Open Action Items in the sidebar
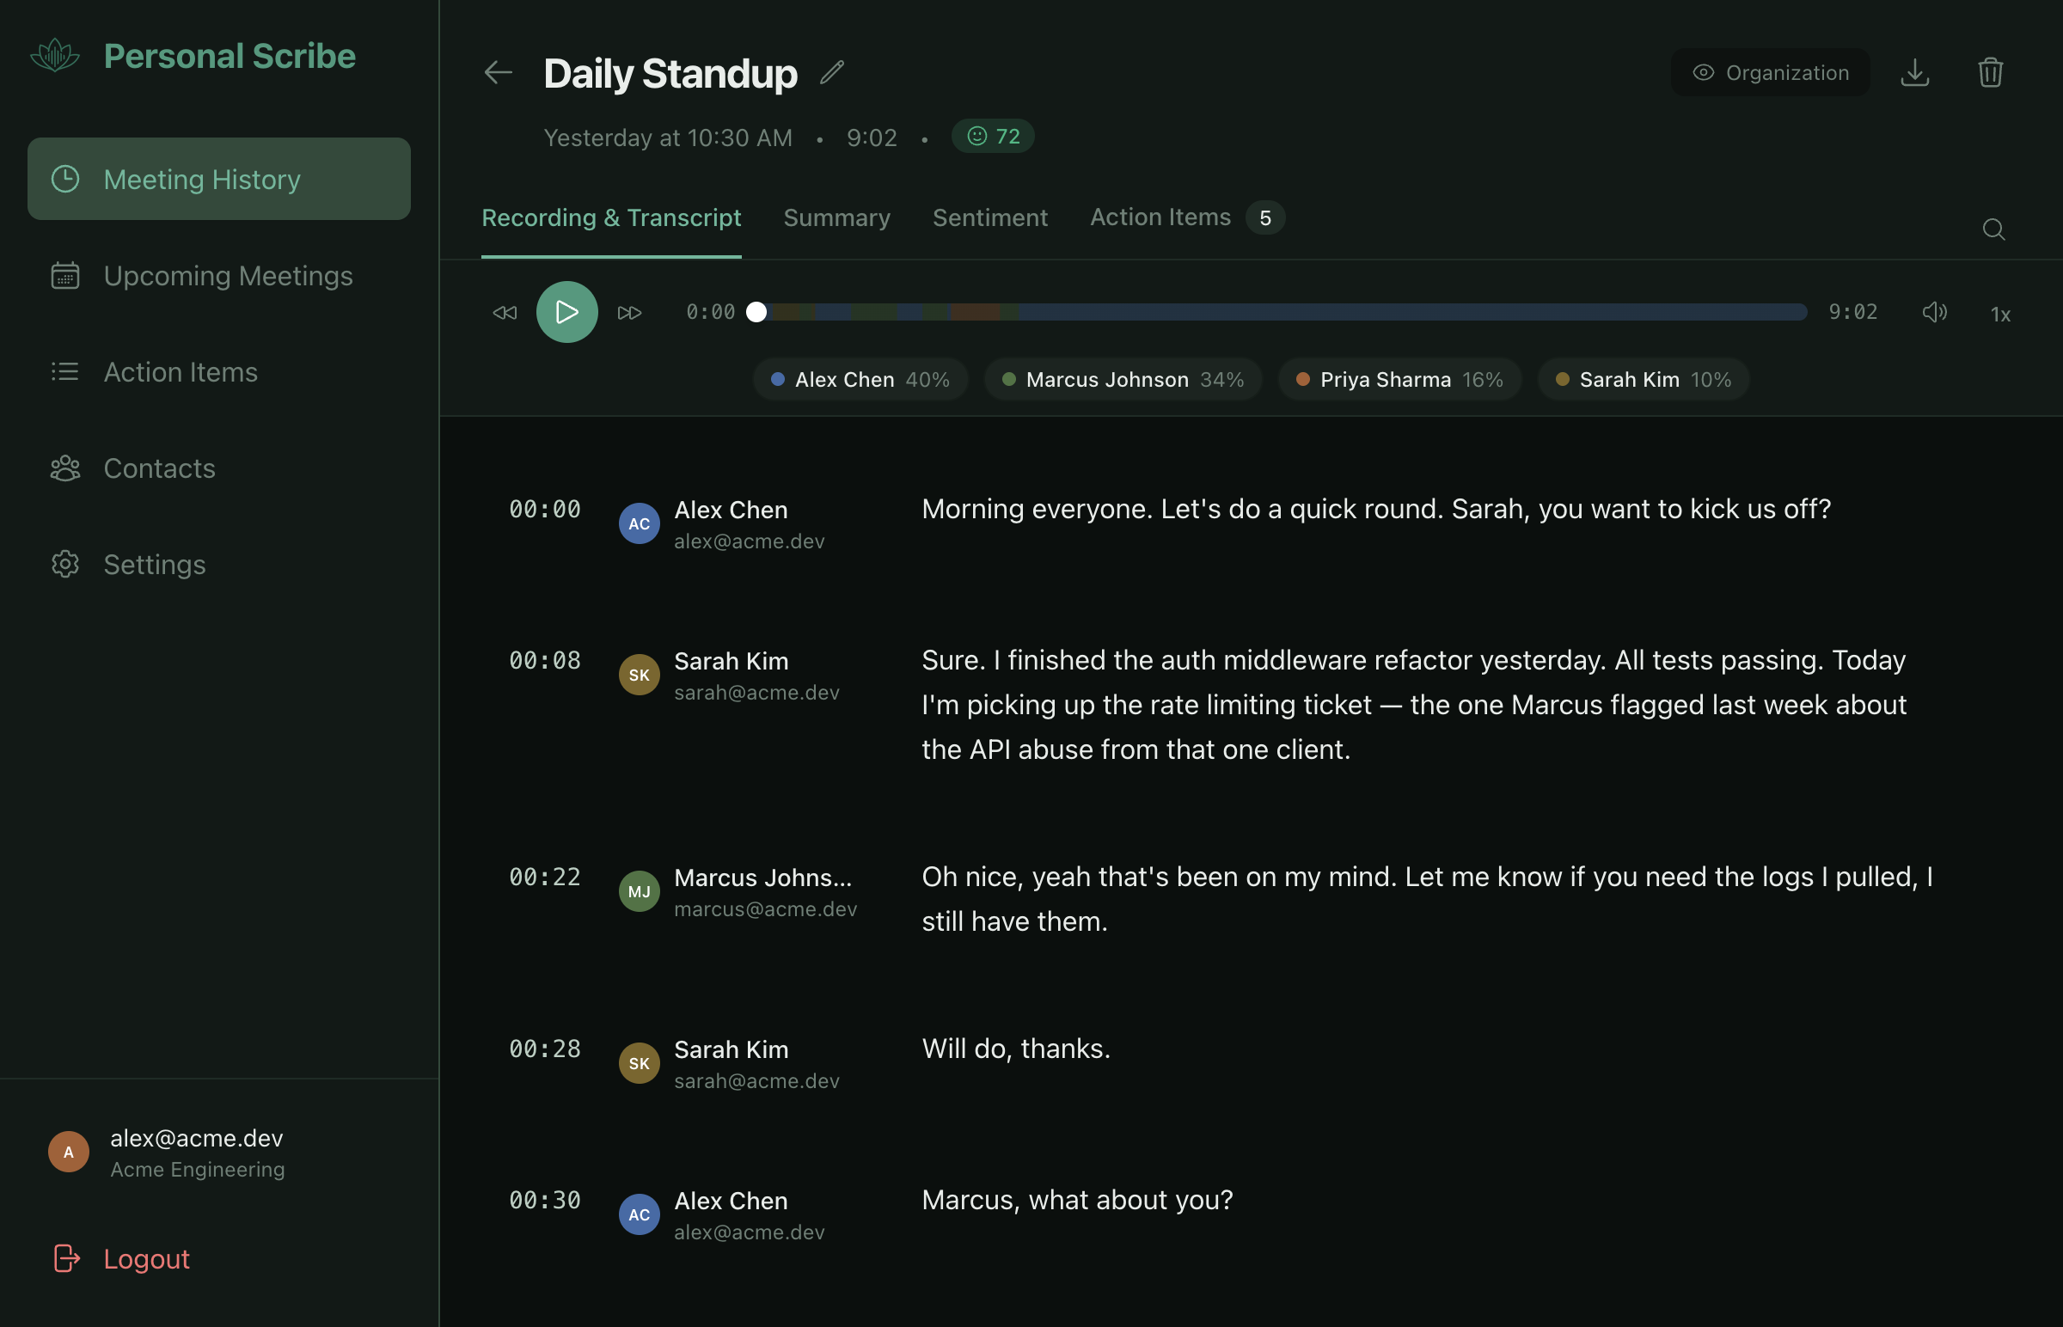The width and height of the screenshot is (2063, 1327). (x=219, y=372)
